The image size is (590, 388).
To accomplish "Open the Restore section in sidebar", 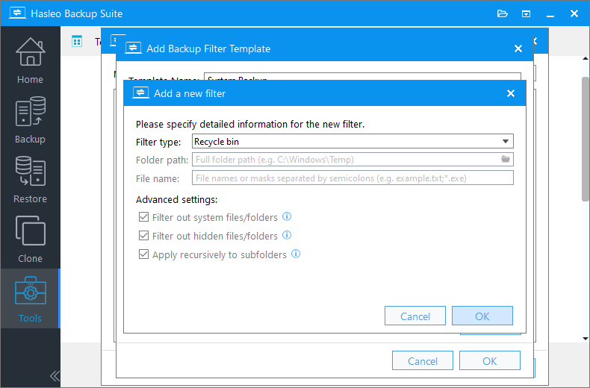I will 30,180.
